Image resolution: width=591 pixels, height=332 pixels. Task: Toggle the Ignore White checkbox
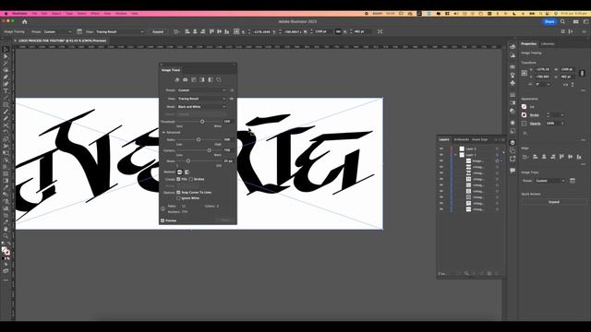(178, 198)
